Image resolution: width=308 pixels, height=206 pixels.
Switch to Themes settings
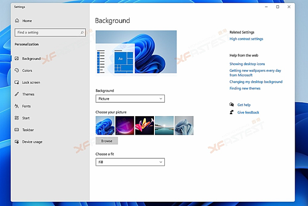tap(50, 94)
